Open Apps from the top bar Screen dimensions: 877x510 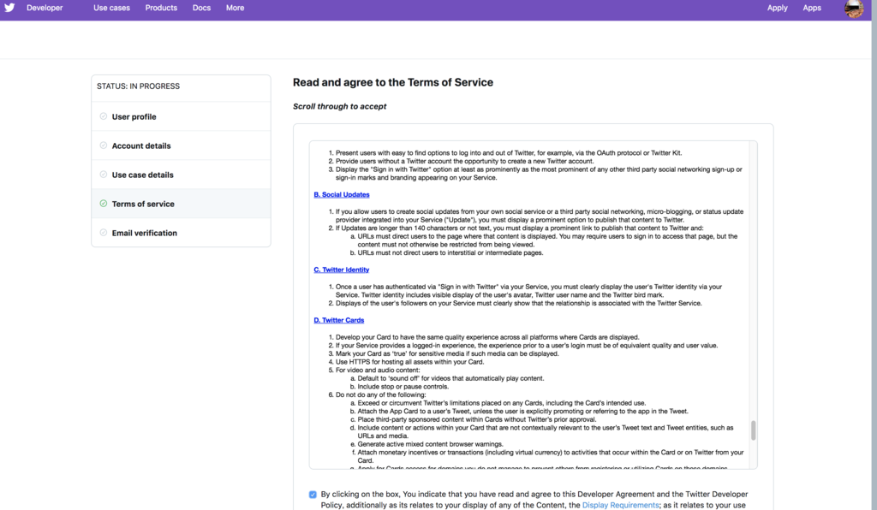(x=812, y=8)
